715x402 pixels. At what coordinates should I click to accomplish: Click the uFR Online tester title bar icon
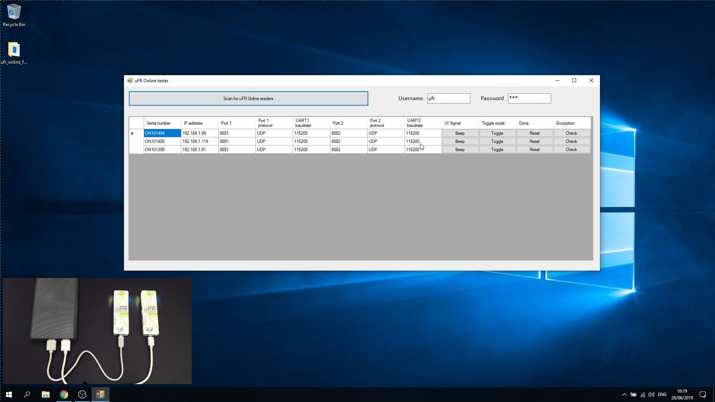point(130,80)
